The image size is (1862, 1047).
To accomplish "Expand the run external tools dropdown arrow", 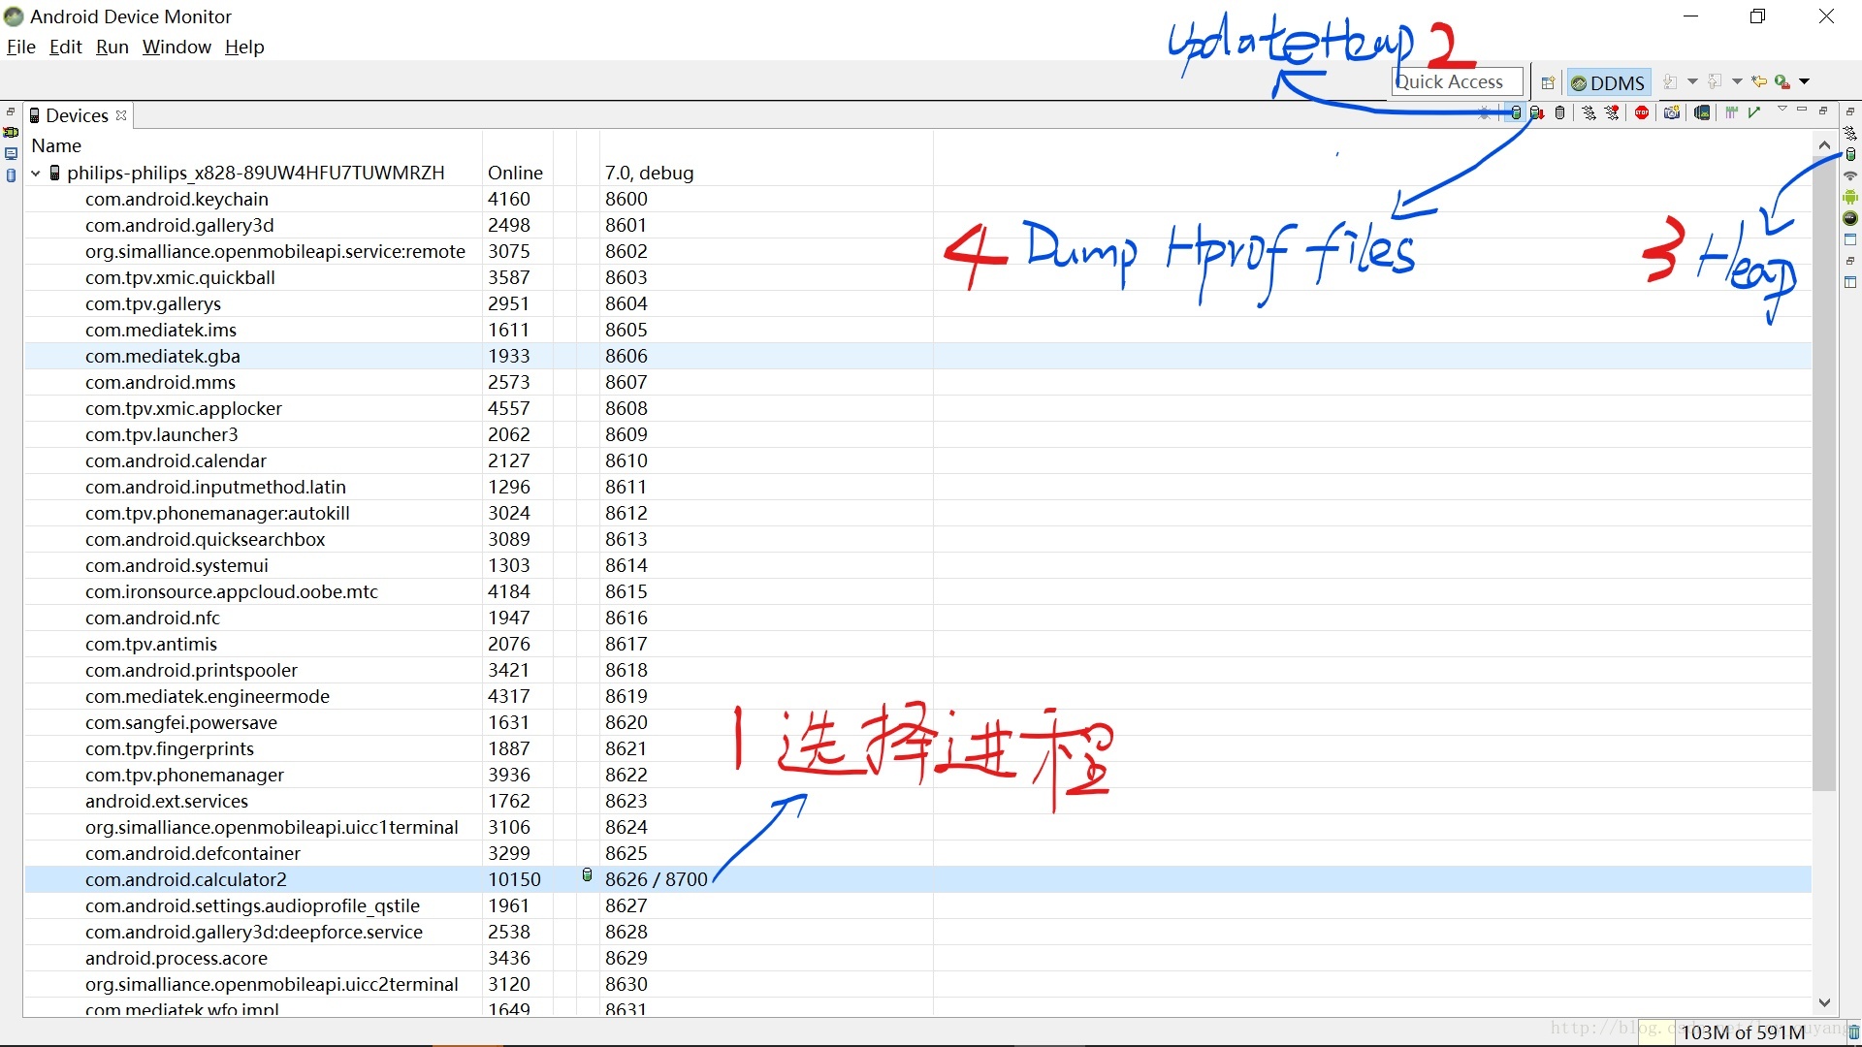I will tap(1805, 81).
